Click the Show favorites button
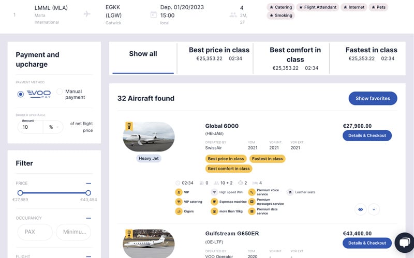 [373, 98]
